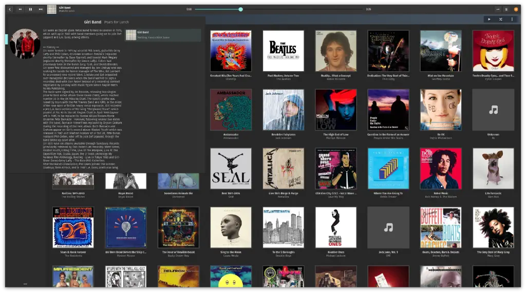526x293 pixels.
Task: Skip to the next track
Action: (41, 9)
